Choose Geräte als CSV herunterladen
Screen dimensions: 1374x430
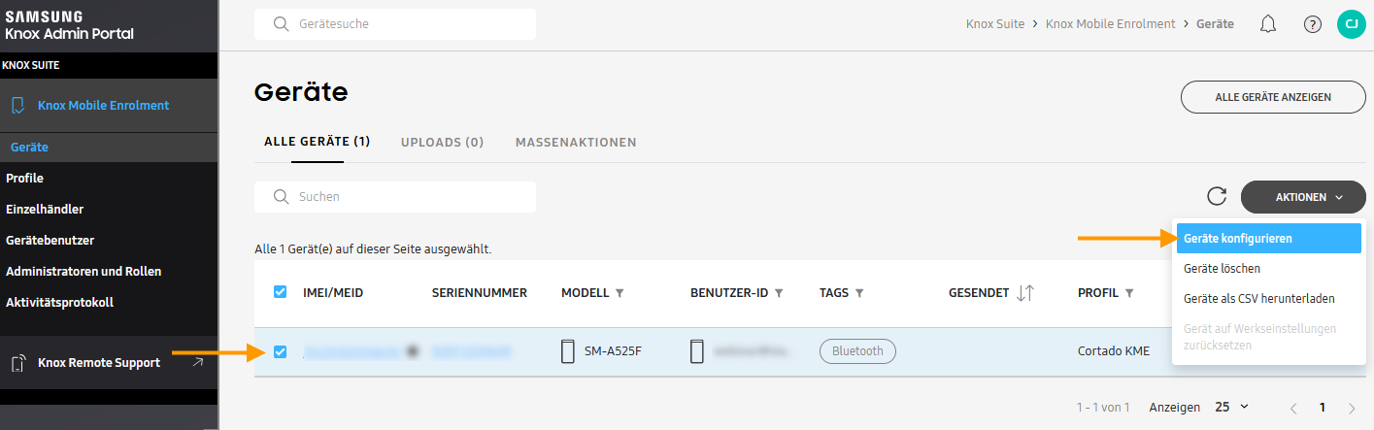(1267, 298)
